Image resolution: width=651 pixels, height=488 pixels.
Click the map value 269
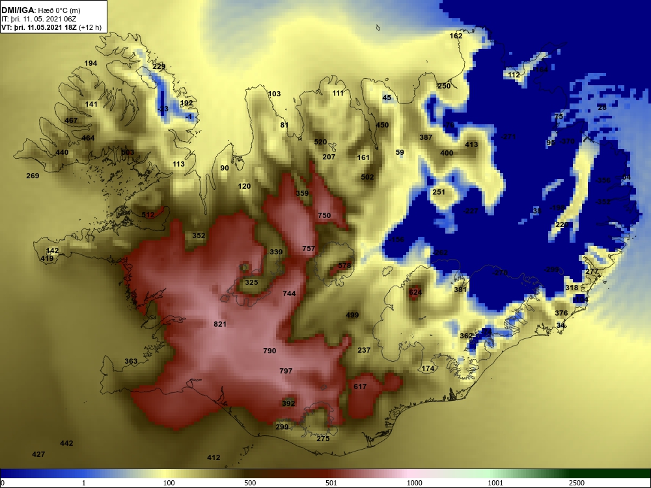(x=33, y=176)
